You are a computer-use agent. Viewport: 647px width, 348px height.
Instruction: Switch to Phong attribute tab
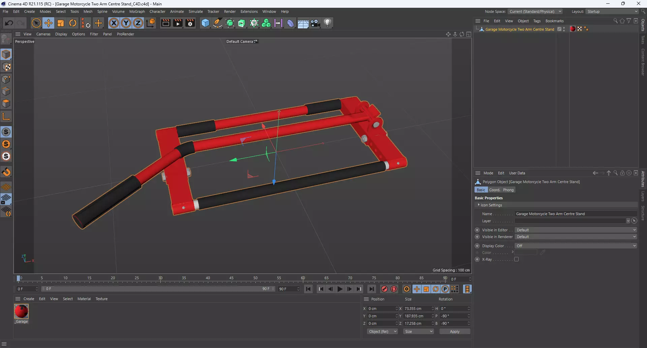[x=508, y=190]
